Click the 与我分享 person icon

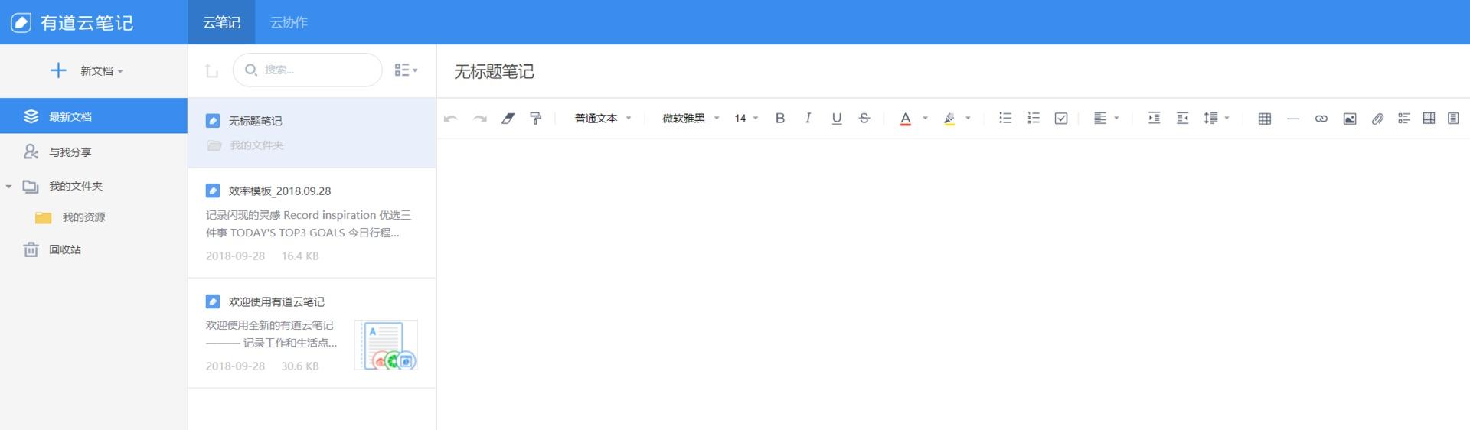[31, 151]
